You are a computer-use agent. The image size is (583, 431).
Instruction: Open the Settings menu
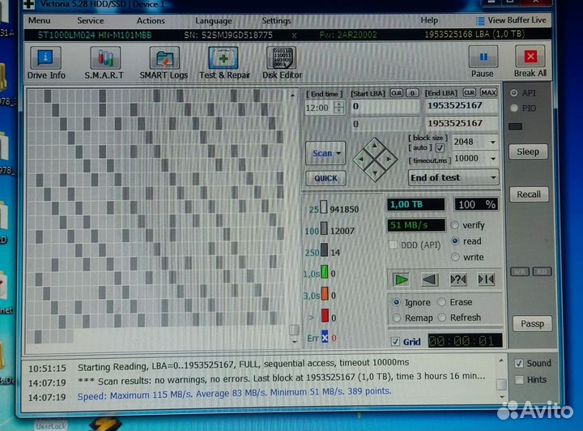tap(276, 20)
